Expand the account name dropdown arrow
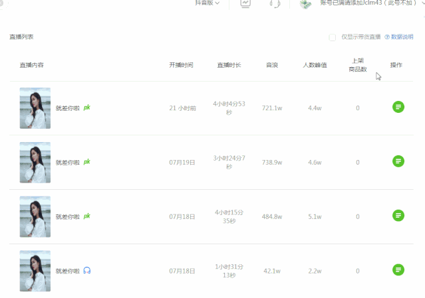Viewport: 425px width, 298px height. [x=422, y=3]
